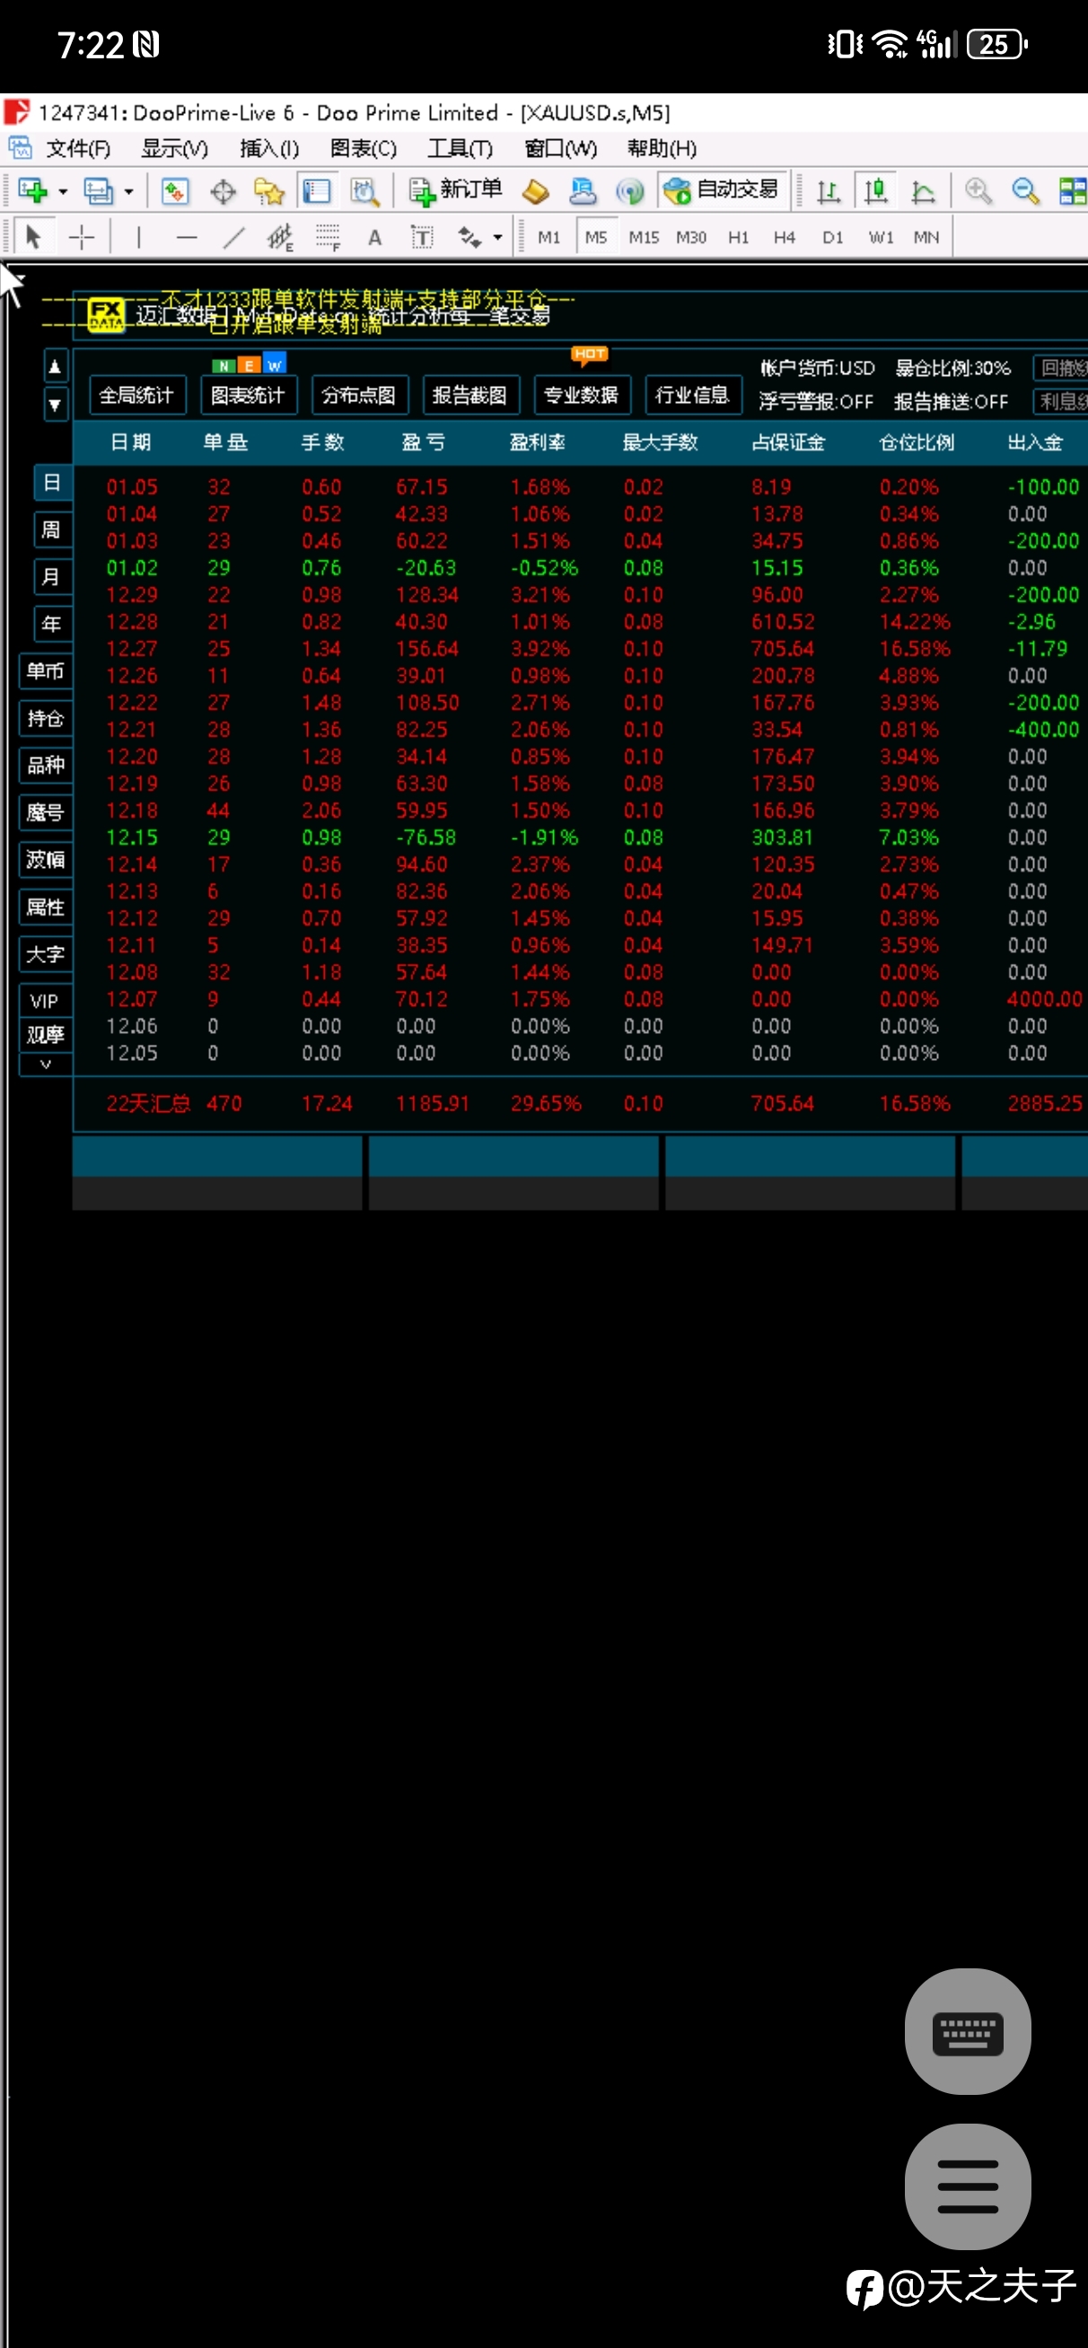
Task: Expand the panel with the down arrow
Action: tap(55, 405)
